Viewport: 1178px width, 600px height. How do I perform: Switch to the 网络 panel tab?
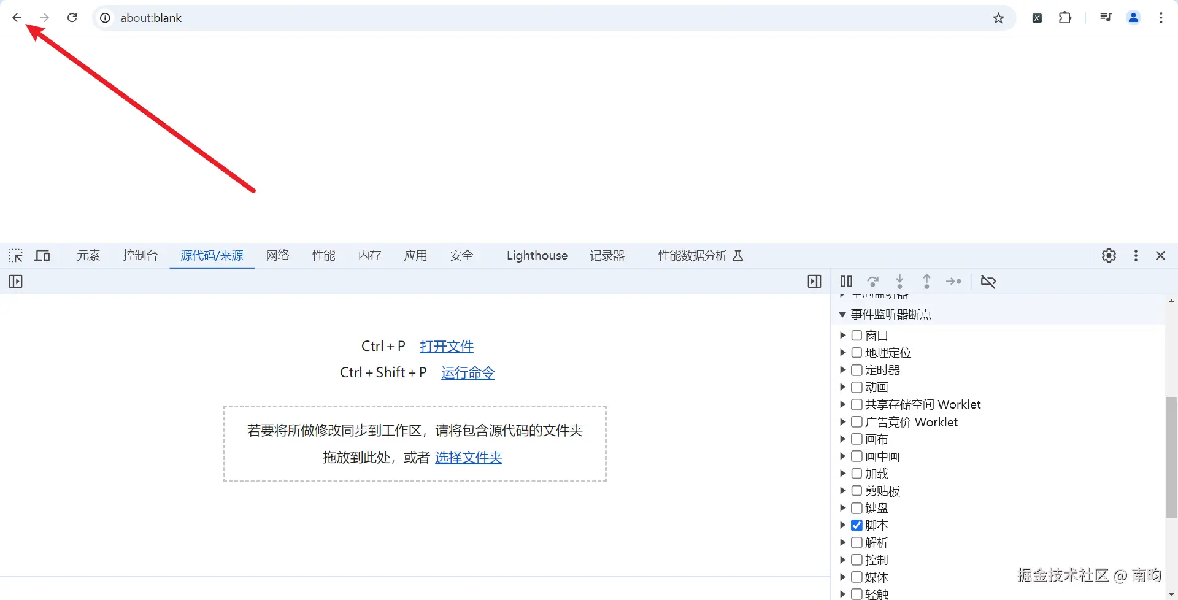tap(277, 255)
